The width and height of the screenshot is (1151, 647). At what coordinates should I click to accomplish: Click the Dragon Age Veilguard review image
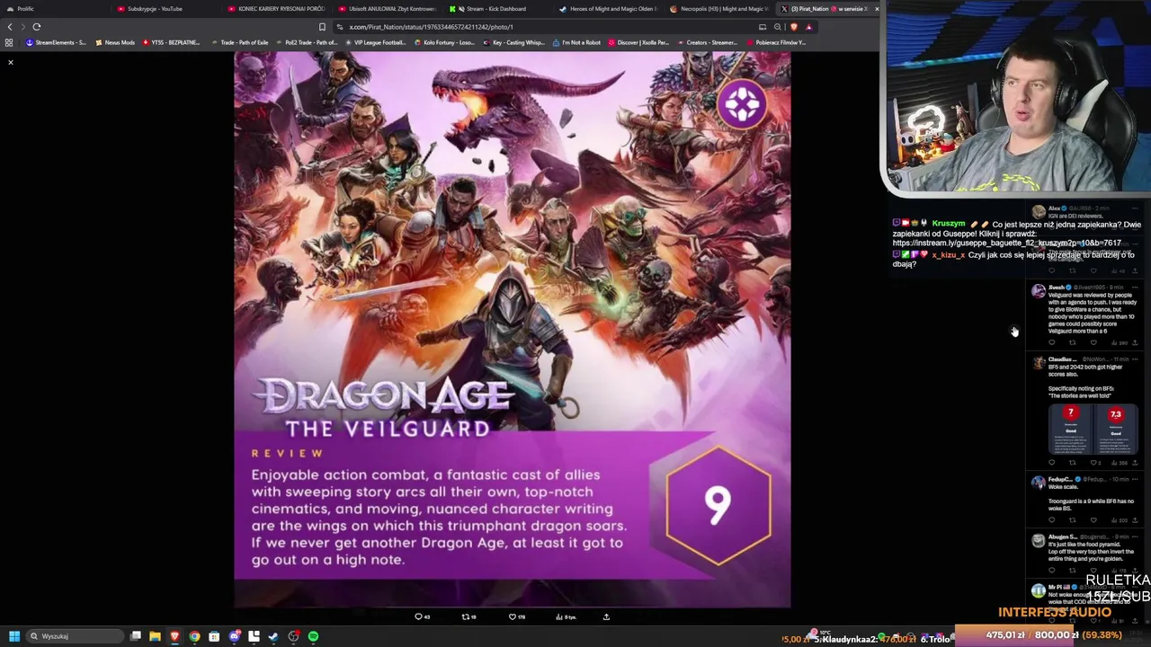513,329
